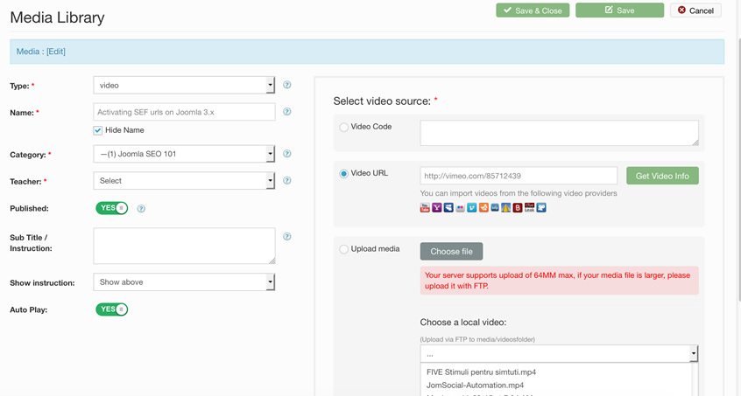Click the Media Library page heading
The height and width of the screenshot is (396, 741).
[57, 17]
